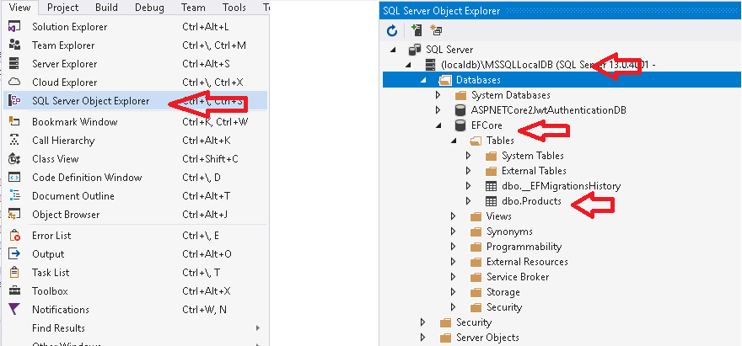Image resolution: width=742 pixels, height=346 pixels.
Task: Click the Output window icon
Action: point(14,254)
